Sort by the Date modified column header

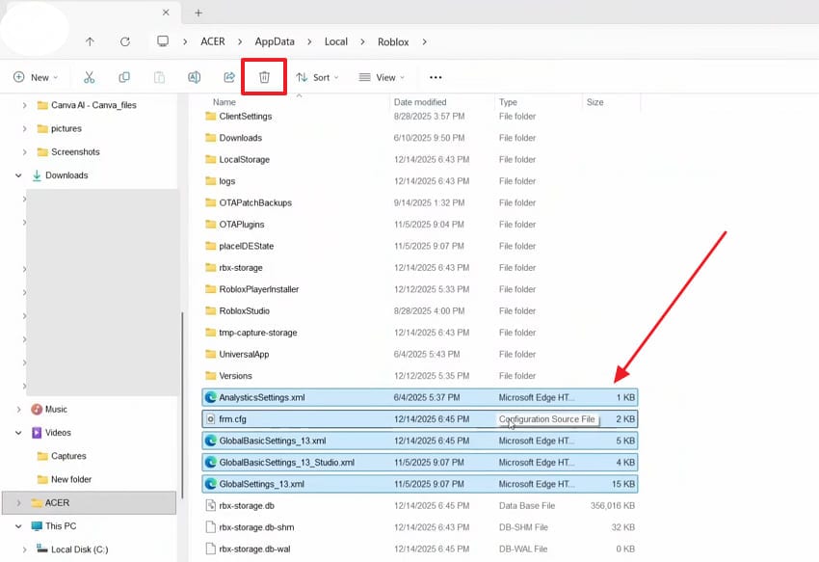tap(420, 102)
